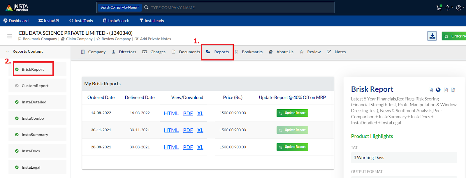Screen dimensions: 466x187
Task: Download XL report ordered 14-08-2022
Action: (x=200, y=113)
